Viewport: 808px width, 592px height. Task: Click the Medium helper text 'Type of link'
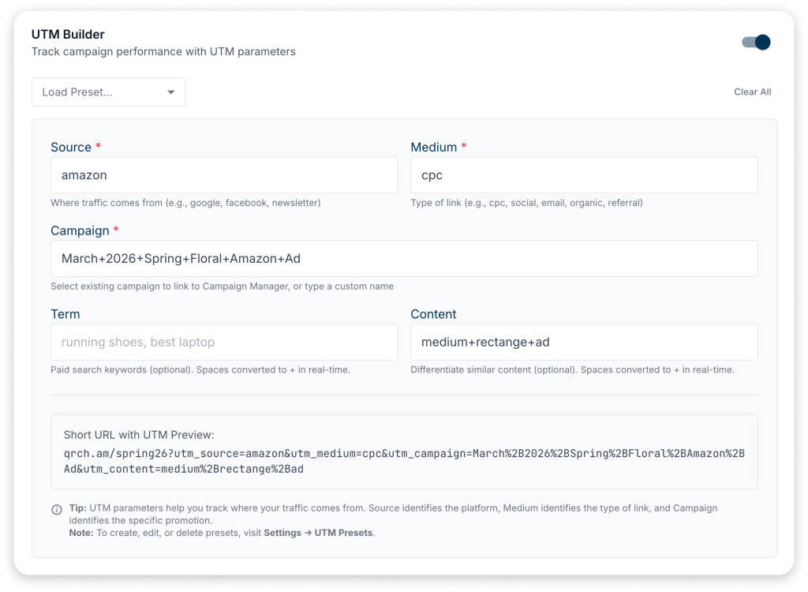(x=526, y=203)
